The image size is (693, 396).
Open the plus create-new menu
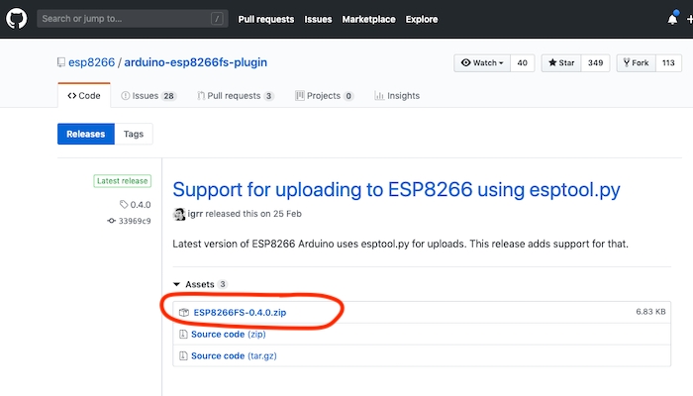pos(688,18)
